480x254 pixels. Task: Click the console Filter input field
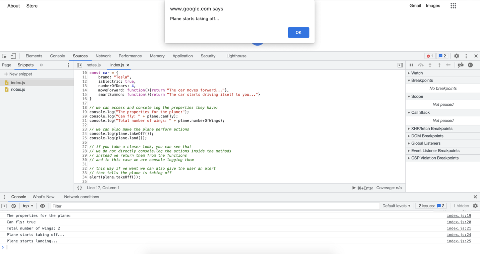point(215,206)
